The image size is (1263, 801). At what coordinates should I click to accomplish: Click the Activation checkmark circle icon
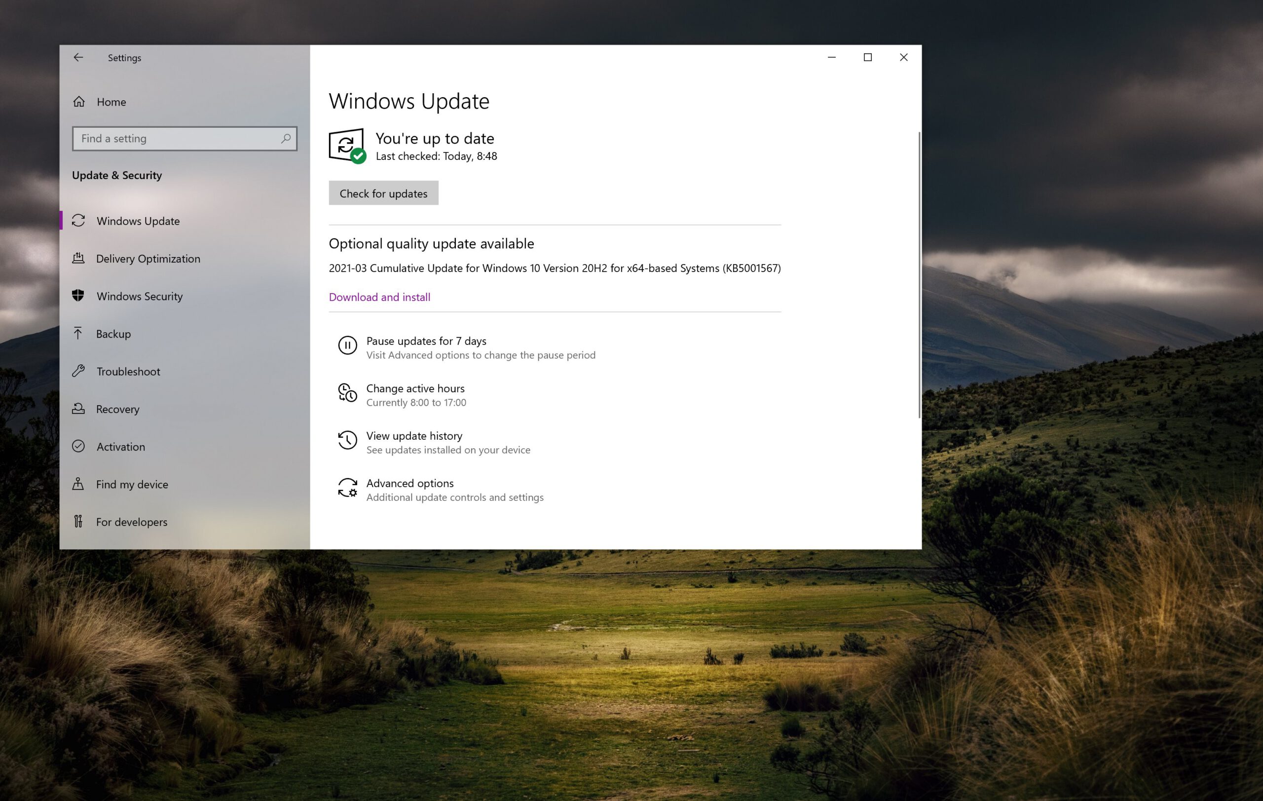click(78, 446)
